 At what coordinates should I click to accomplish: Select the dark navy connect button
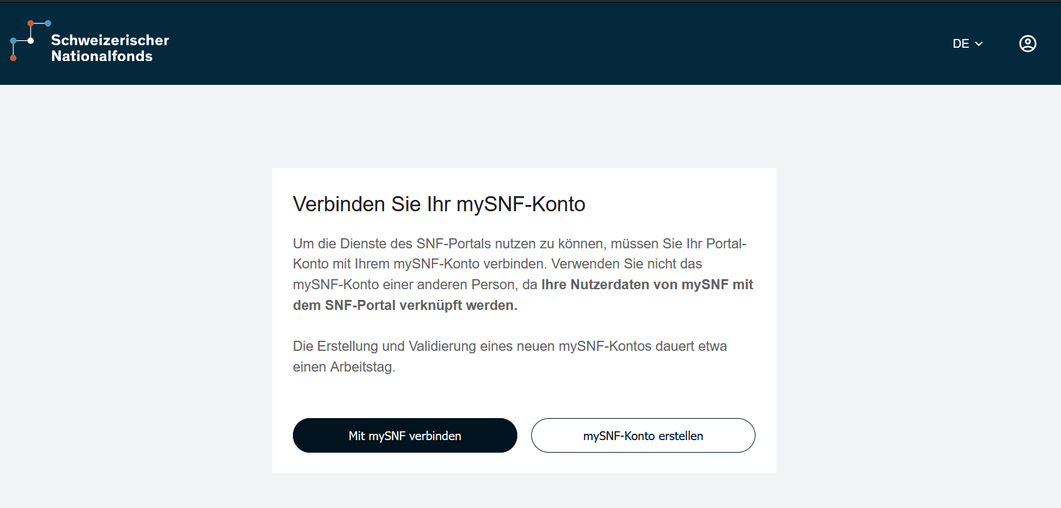tap(405, 435)
